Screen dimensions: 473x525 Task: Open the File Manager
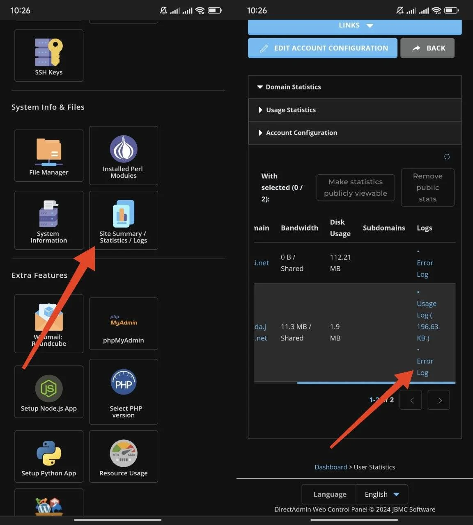click(x=49, y=155)
